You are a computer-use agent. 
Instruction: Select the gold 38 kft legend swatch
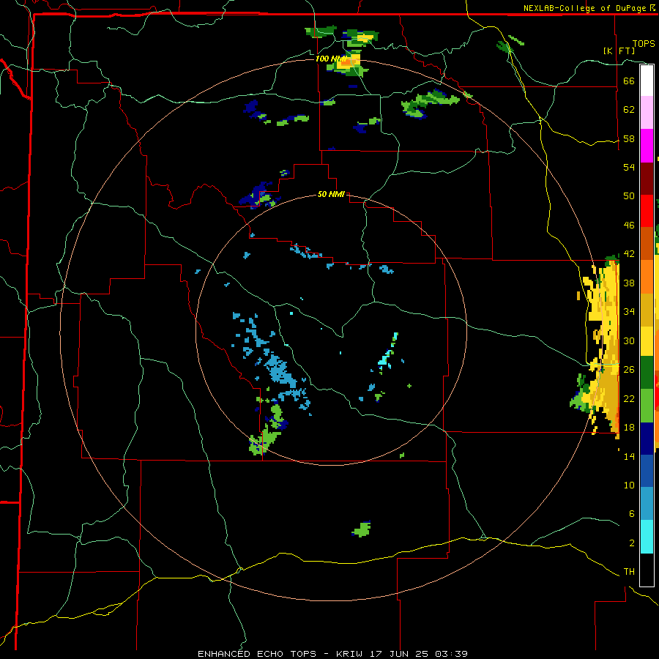(x=647, y=310)
